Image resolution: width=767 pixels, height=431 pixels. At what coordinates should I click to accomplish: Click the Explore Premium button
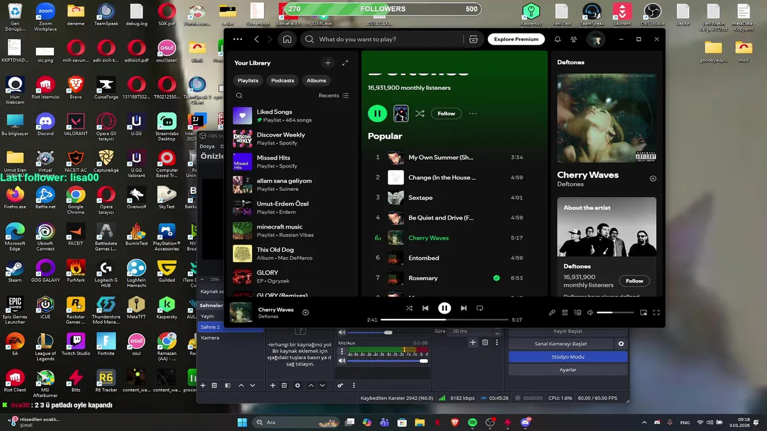click(516, 39)
